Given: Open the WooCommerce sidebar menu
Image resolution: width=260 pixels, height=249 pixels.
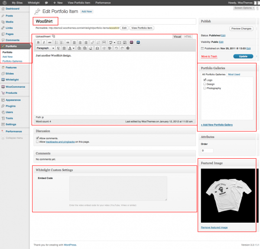Looking at the screenshot, I should (15, 87).
